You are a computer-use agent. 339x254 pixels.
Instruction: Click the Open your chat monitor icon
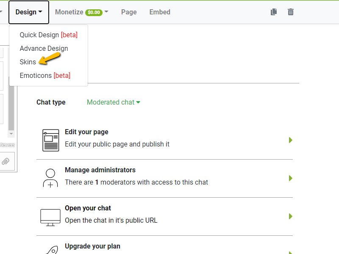coord(50,216)
